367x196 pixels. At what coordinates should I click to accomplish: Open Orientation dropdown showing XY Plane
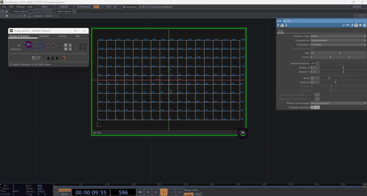[338, 45]
